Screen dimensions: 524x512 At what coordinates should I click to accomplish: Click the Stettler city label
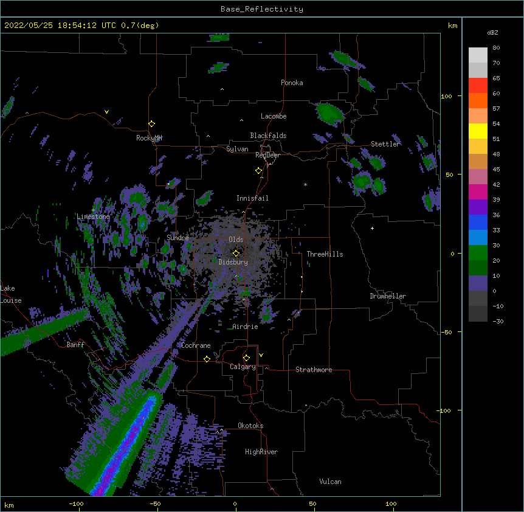(x=385, y=144)
